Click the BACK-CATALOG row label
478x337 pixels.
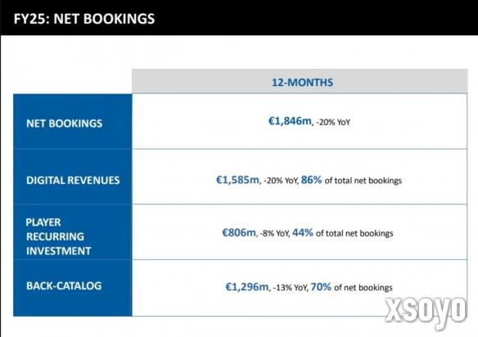(x=64, y=285)
